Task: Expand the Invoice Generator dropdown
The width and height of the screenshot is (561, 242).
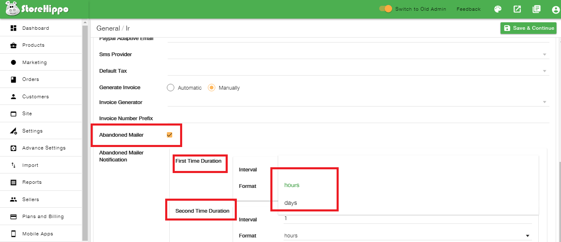Action: (x=544, y=102)
